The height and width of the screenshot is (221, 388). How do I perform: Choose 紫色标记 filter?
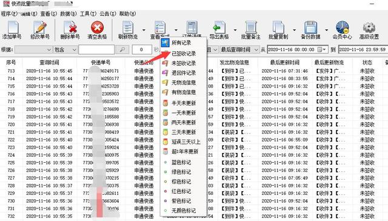[x=183, y=201]
